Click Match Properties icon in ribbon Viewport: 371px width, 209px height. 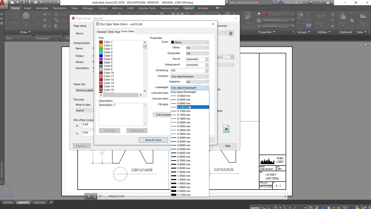tap(249, 20)
